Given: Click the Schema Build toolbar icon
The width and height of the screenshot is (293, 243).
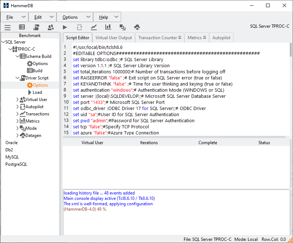Looking at the screenshot, I should click(22, 27).
